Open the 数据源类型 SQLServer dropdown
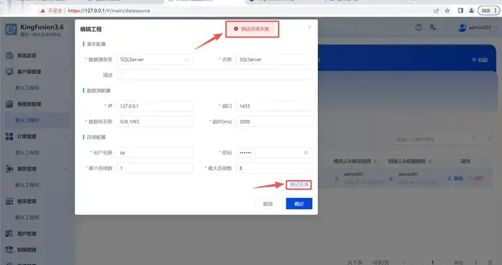The width and height of the screenshot is (502, 265). (x=155, y=59)
